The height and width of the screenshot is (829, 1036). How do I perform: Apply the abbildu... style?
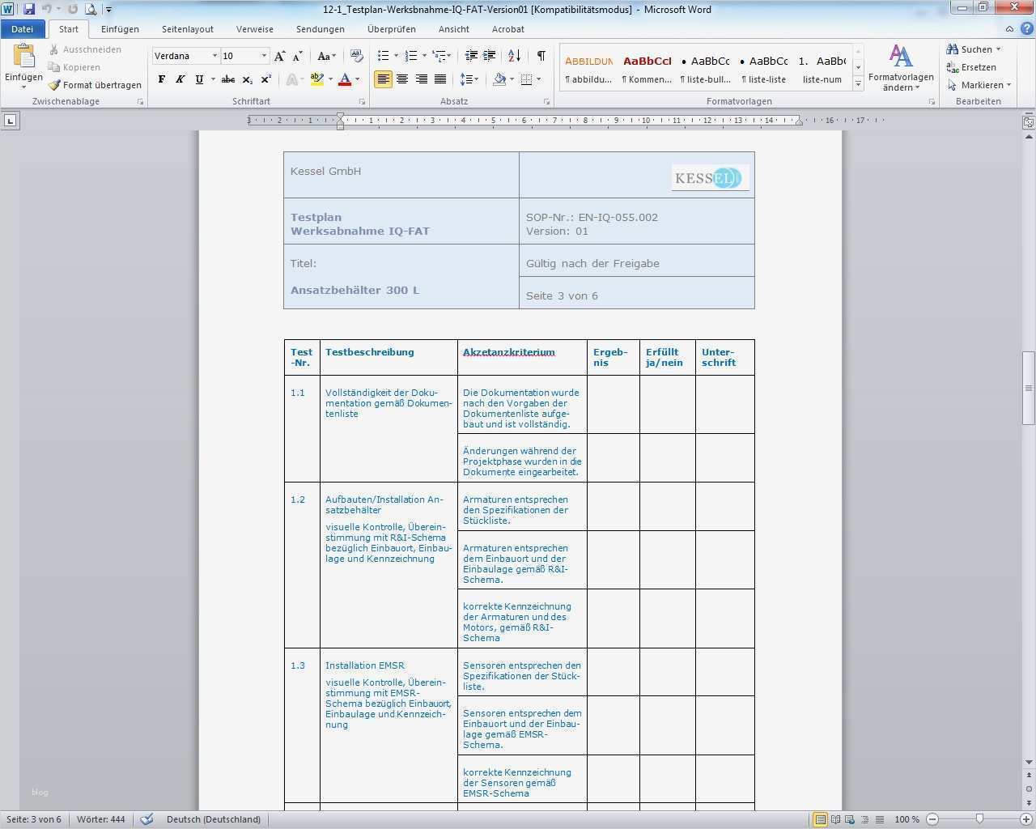(588, 68)
